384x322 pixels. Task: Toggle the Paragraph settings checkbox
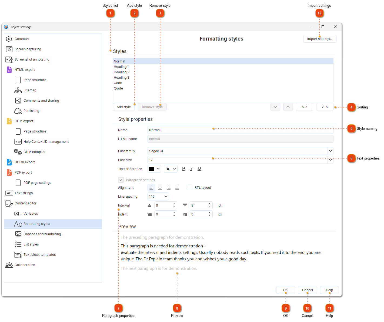point(121,180)
